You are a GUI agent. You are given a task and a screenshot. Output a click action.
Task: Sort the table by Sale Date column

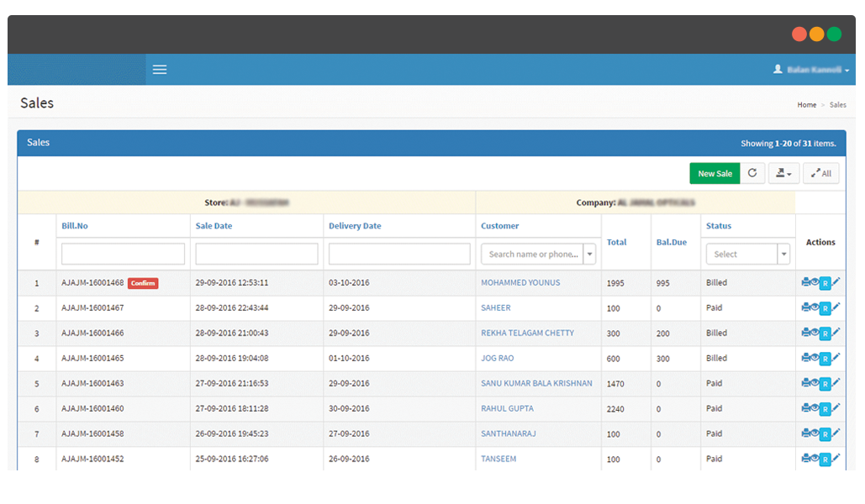point(214,226)
